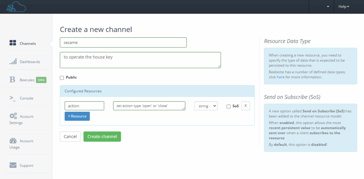Click the 'Resource Data Type' heading
364x179 pixels.
click(287, 41)
